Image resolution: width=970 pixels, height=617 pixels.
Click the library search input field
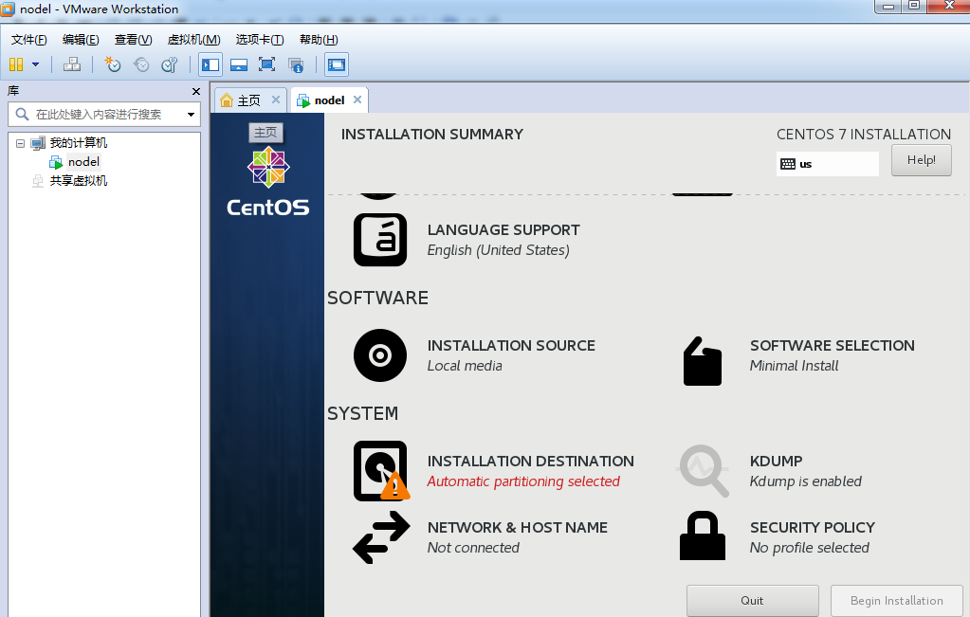[98, 115]
